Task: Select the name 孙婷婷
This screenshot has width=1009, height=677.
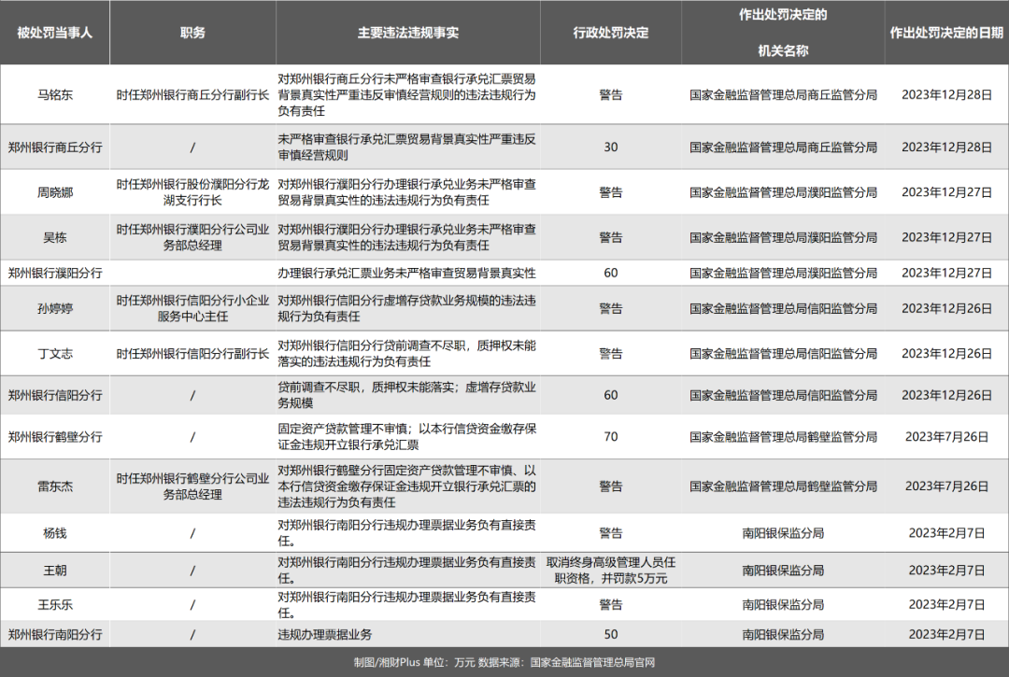Action: 55,308
